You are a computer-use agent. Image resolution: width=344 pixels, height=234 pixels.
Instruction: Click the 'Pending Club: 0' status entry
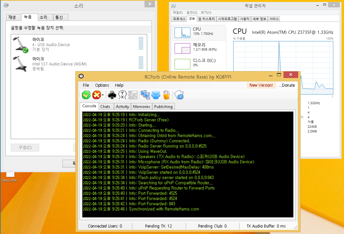212,226
